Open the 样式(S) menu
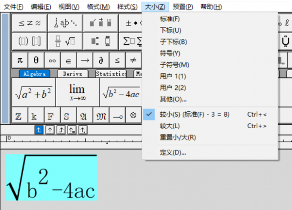The height and width of the screenshot is (210, 292). (128, 7)
